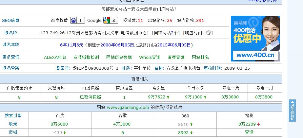303x138 pixels.
Task: Click the 事业单位 organization type text
Action: [x=142, y=68]
